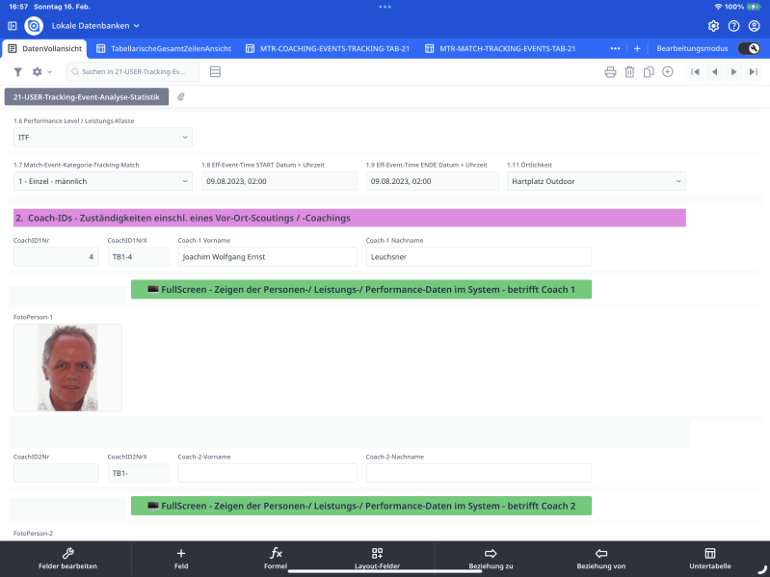Print the current record

(610, 72)
